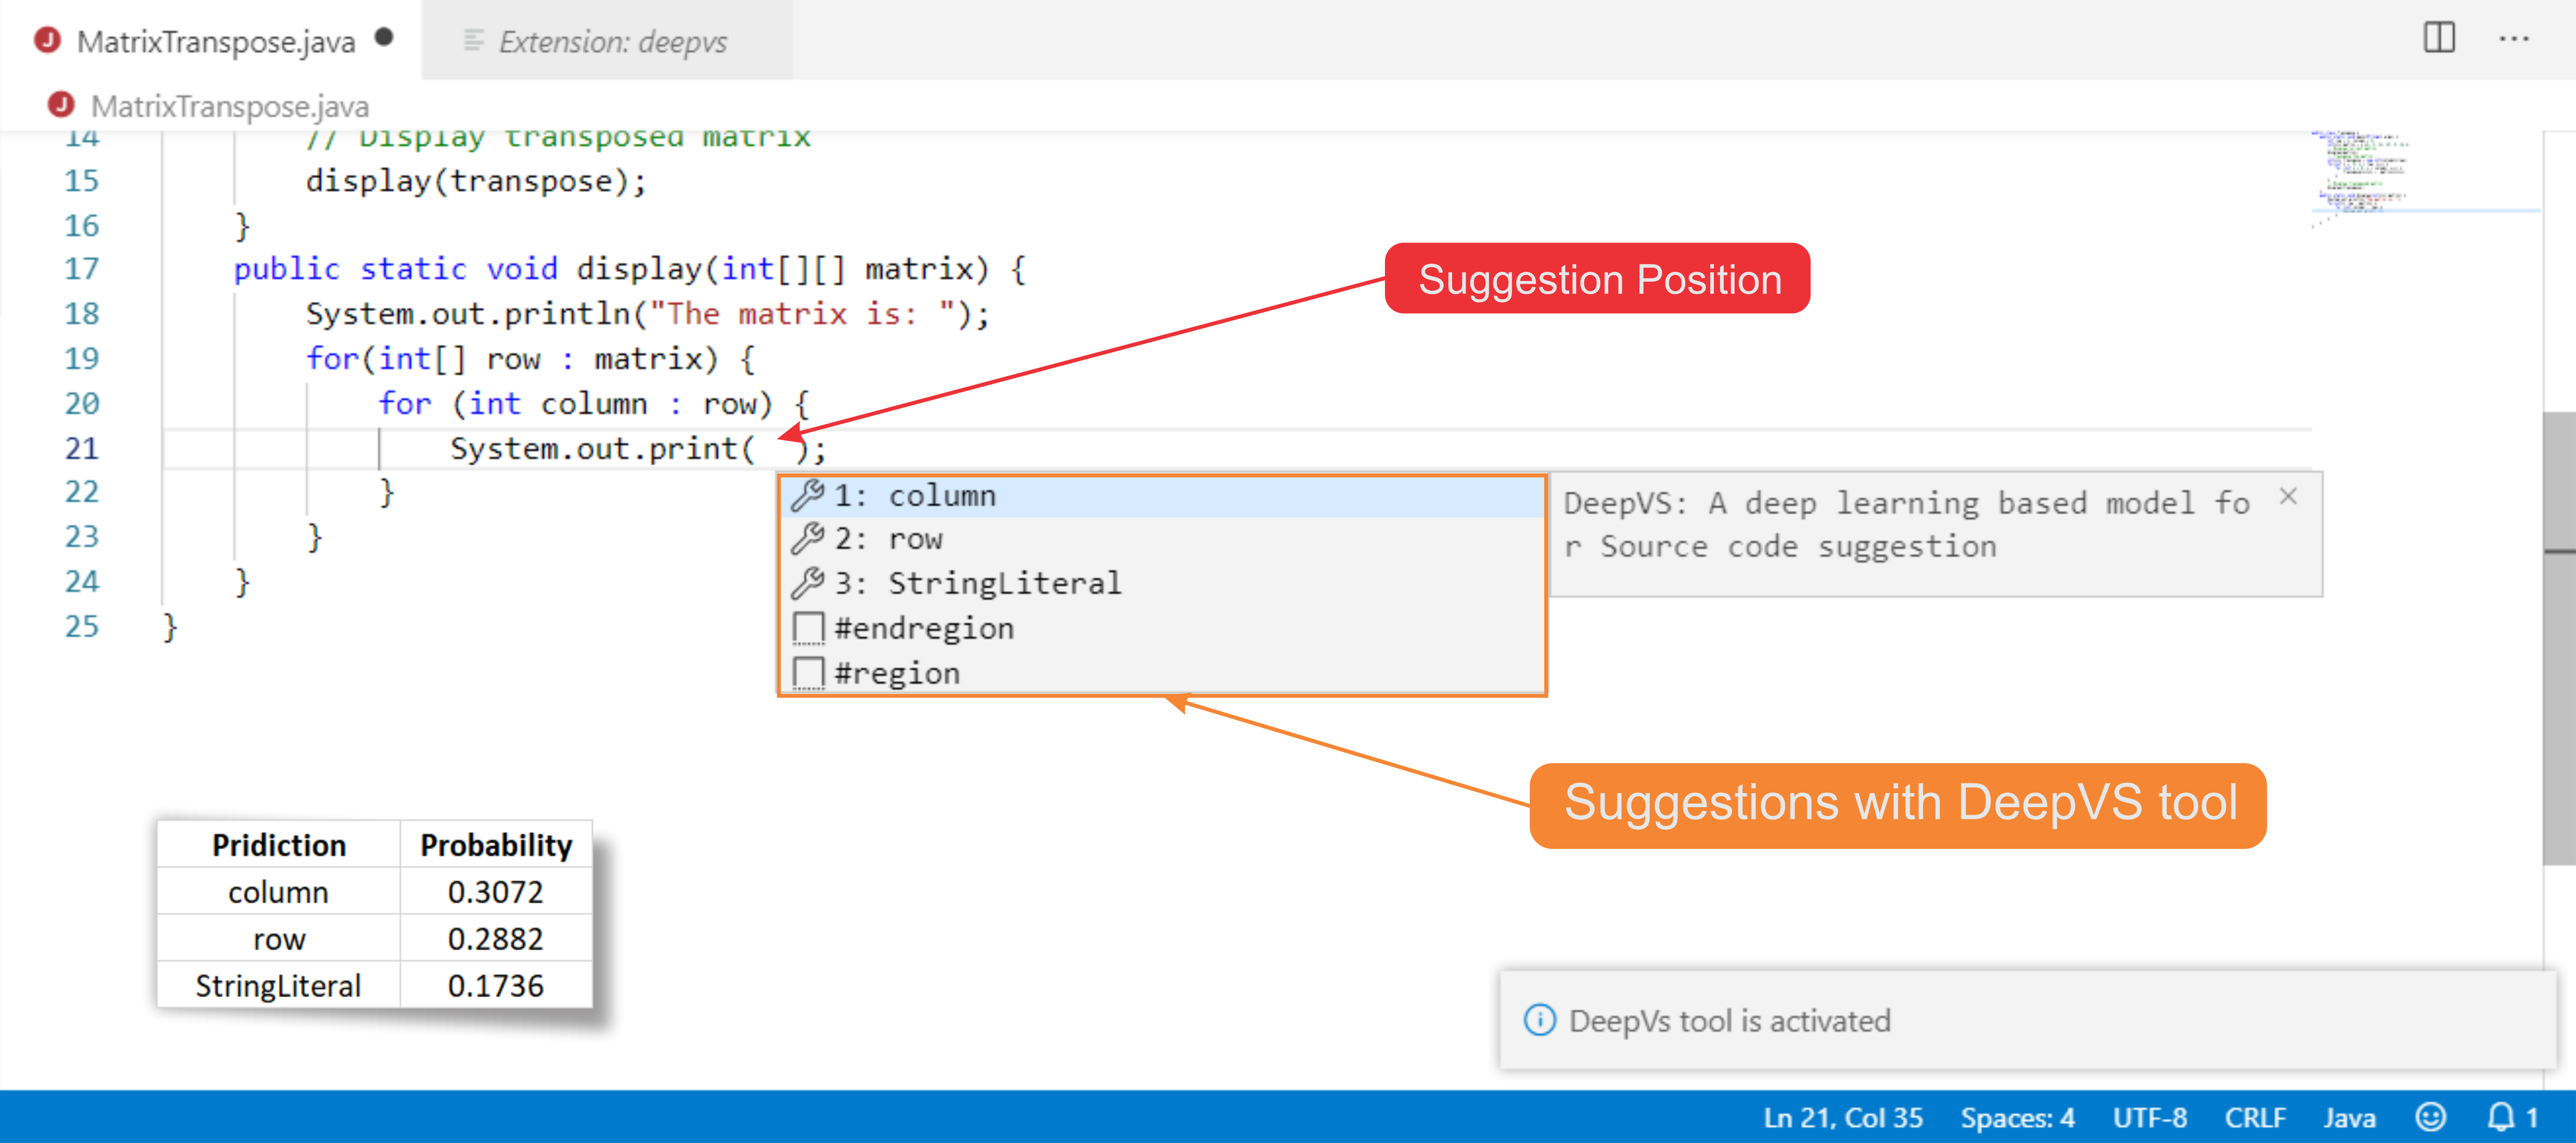Image resolution: width=2576 pixels, height=1143 pixels.
Task: Change file encoding via UTF-8
Action: point(2149,1117)
